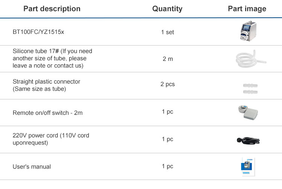Click the 220V power cord description
Viewport: 282px width, 189px height.
point(51,139)
